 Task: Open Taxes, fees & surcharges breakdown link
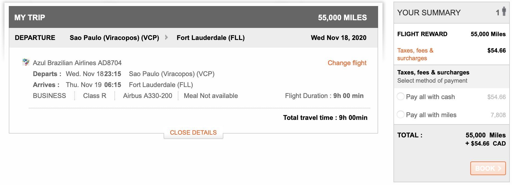click(x=415, y=54)
